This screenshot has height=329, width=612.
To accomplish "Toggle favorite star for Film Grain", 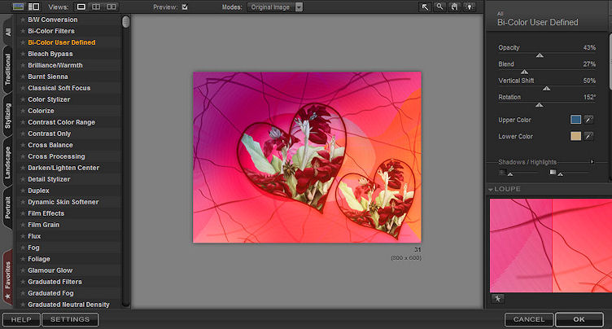I will (22, 225).
